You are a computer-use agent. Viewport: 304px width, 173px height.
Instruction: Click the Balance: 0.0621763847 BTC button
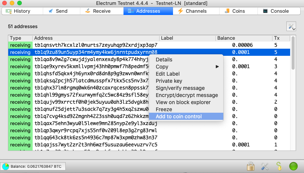click(33, 166)
